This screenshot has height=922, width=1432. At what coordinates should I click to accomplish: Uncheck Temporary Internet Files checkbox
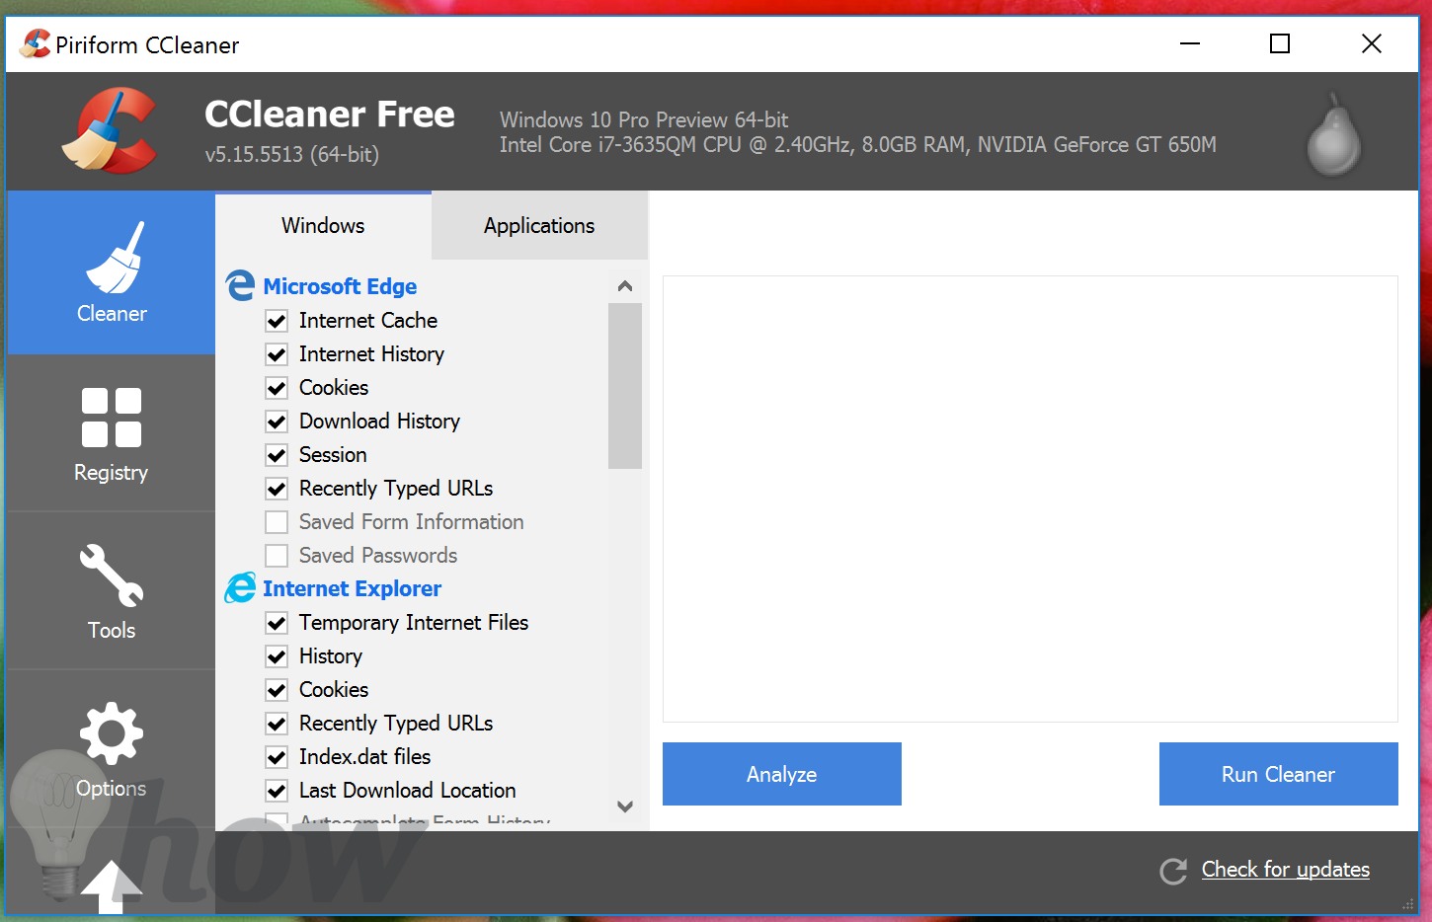[277, 623]
